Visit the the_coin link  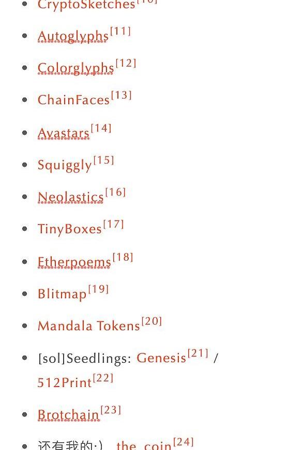[144, 445]
